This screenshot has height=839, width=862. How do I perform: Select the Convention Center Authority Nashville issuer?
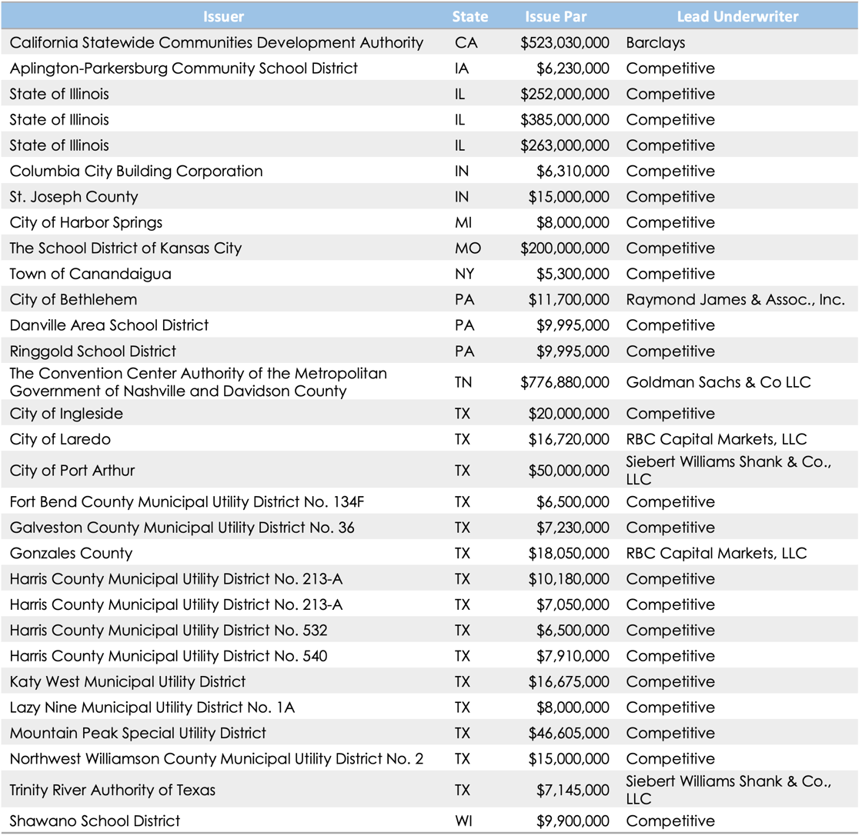(198, 382)
